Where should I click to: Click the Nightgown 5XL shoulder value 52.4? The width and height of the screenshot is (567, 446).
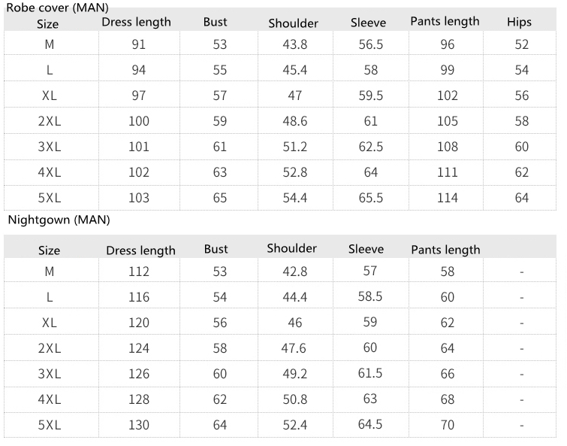294,425
